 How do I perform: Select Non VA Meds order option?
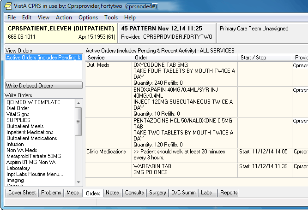[x=22, y=150]
